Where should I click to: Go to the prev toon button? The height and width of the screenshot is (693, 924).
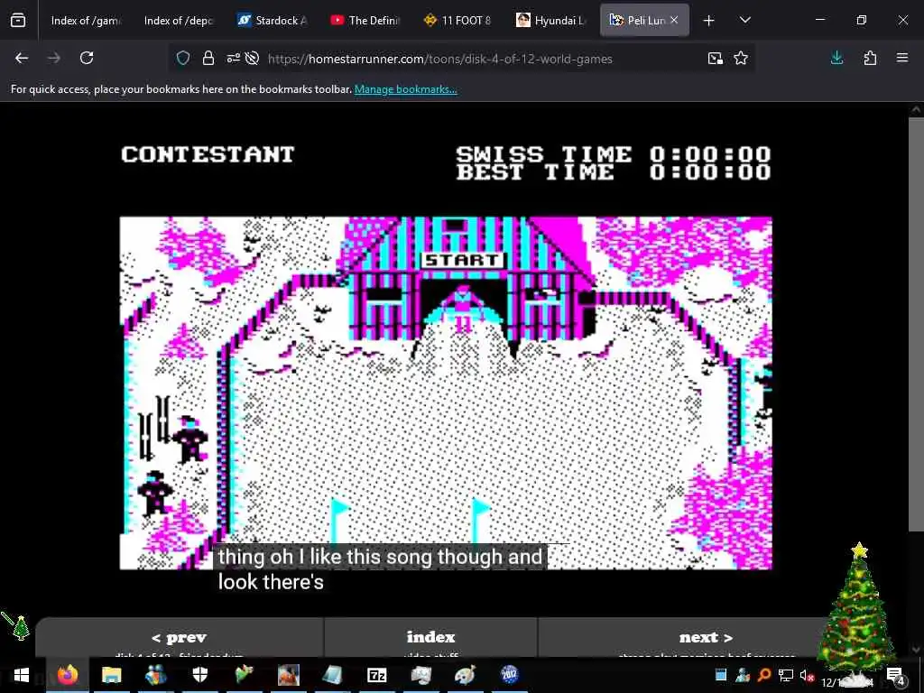(x=180, y=638)
